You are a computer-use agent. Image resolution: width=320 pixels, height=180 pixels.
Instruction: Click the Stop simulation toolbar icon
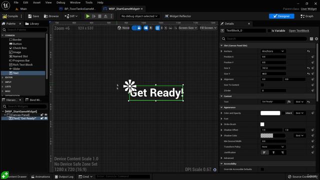[x=99, y=16]
